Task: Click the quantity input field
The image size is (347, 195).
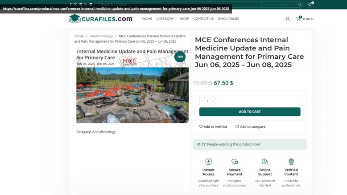Action: tap(207, 101)
